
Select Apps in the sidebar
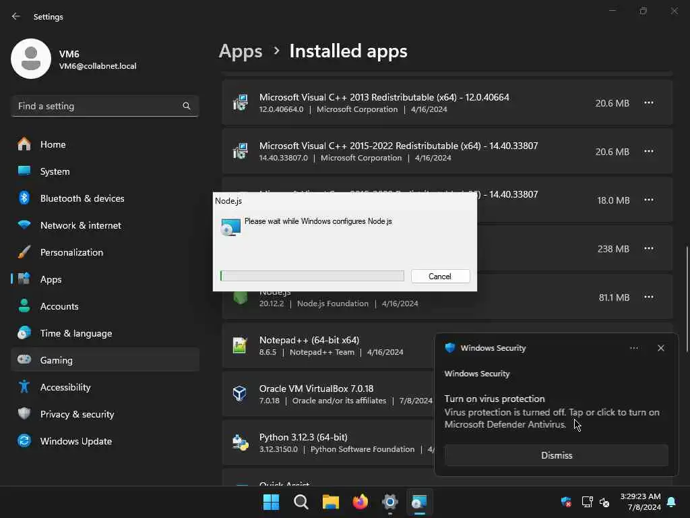(104, 279)
